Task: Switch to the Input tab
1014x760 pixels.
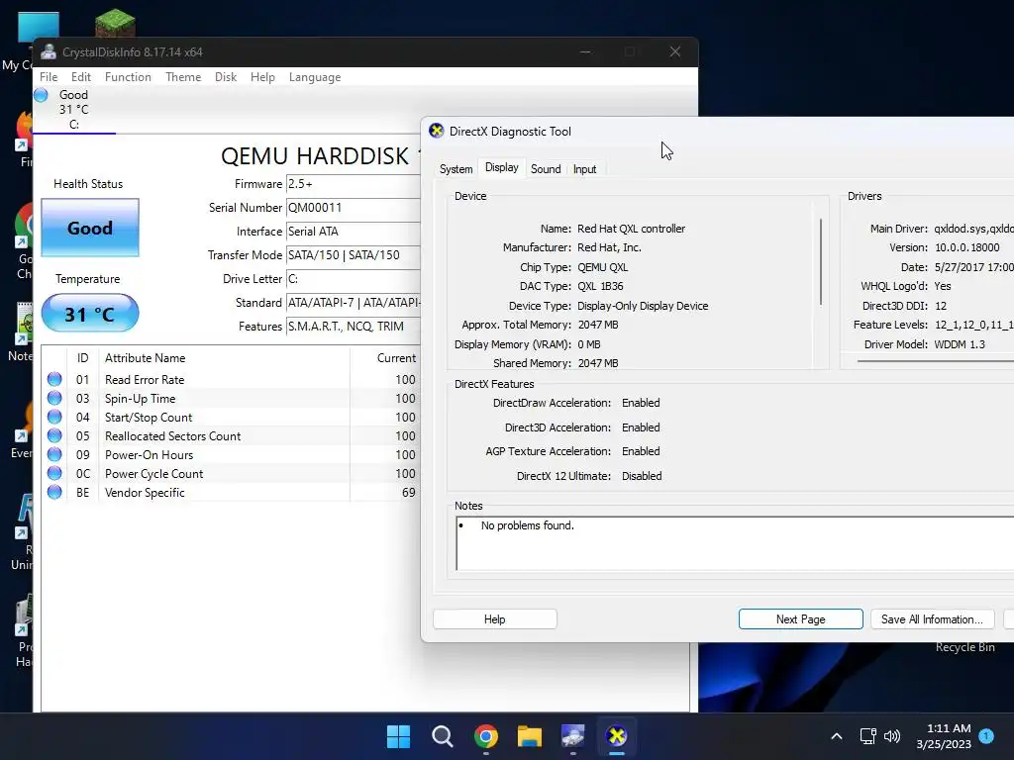Action: [584, 168]
